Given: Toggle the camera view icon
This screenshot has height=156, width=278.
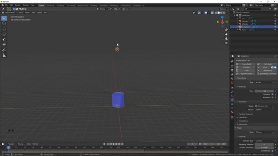Looking at the screenshot, I should (x=226, y=39).
